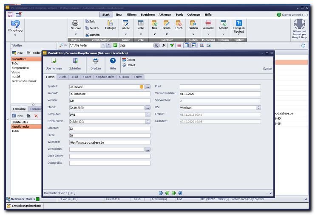This screenshot has width=315, height=215.
Task: Click Einfüg. in Tipptext icon
Action: [238, 23]
